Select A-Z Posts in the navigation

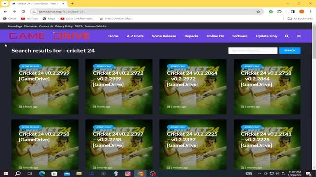click(x=135, y=36)
